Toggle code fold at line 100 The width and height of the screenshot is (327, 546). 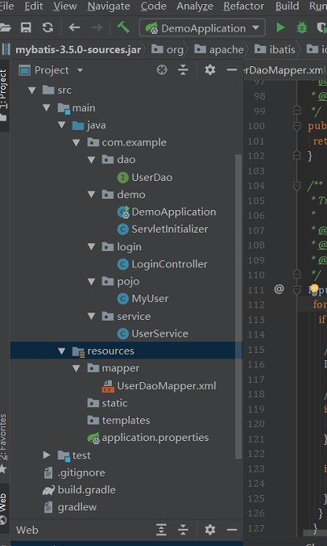297,126
